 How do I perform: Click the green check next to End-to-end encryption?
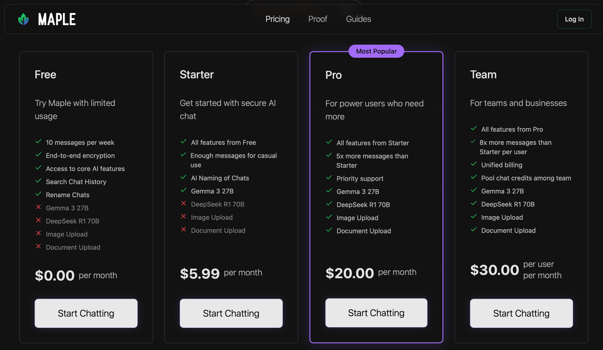pyautogui.click(x=38, y=155)
